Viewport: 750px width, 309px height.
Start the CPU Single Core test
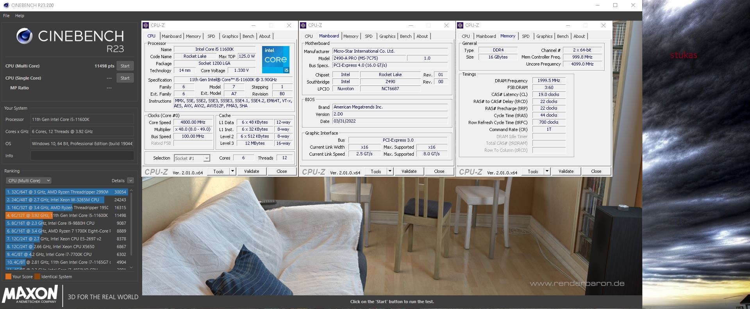[125, 78]
